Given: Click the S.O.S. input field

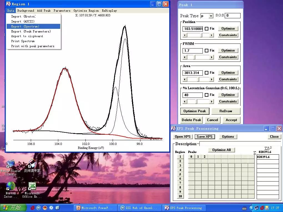Looking at the screenshot, I should pyautogui.click(x=233, y=16).
